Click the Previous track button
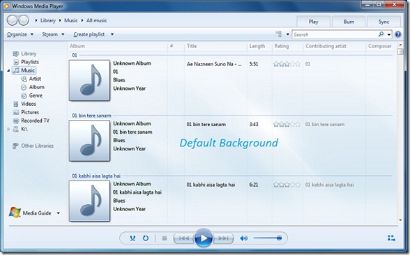 click(184, 238)
